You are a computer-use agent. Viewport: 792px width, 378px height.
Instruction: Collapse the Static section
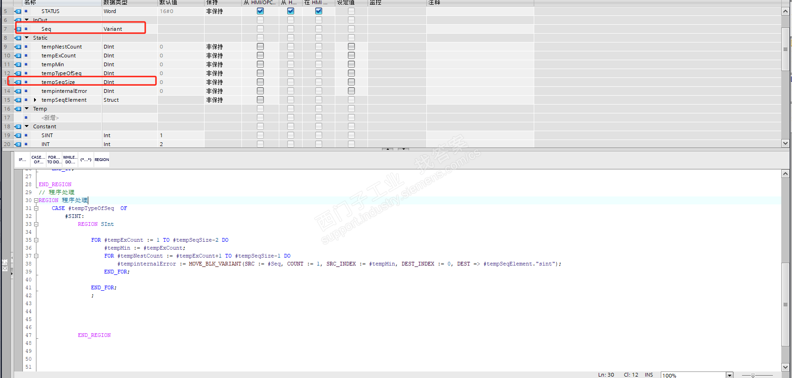tap(27, 38)
